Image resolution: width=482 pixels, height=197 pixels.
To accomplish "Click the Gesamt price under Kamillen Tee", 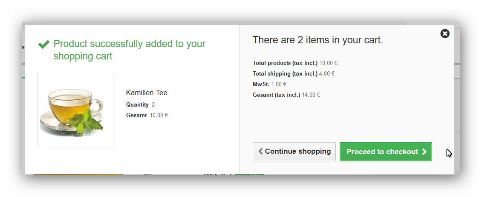I will [x=159, y=115].
